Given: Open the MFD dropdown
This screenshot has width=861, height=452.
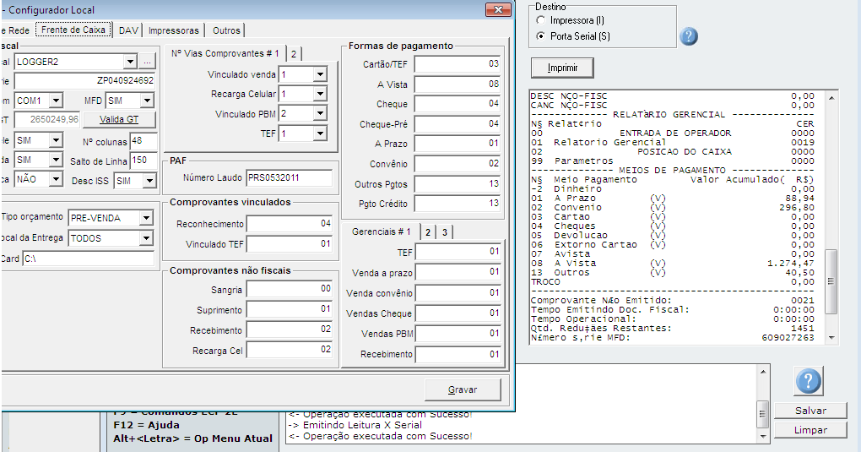Looking at the screenshot, I should pos(147,101).
